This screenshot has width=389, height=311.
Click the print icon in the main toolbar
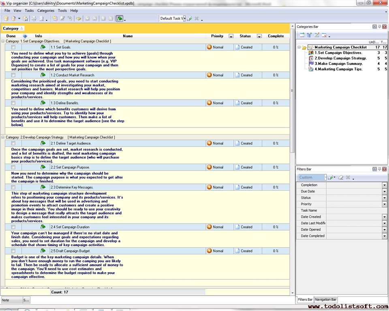click(34, 19)
